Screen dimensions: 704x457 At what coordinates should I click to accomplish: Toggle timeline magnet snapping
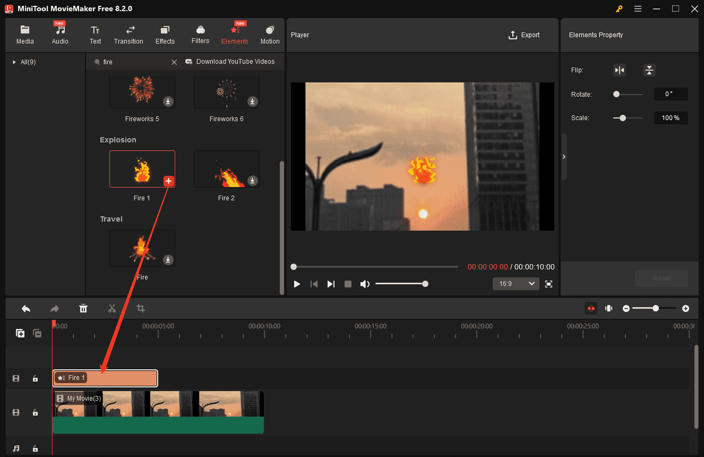[x=591, y=308]
